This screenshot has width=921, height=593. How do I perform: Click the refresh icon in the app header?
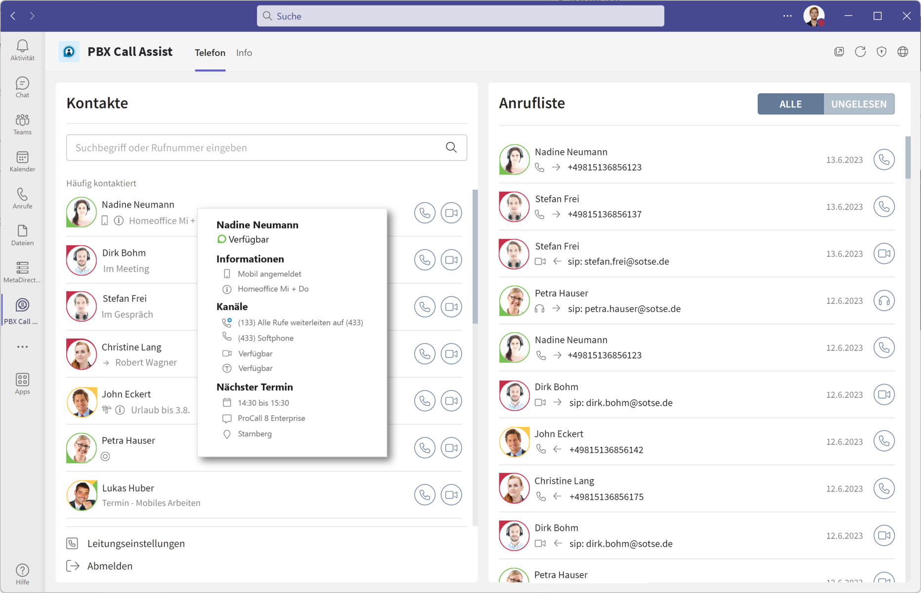(860, 52)
